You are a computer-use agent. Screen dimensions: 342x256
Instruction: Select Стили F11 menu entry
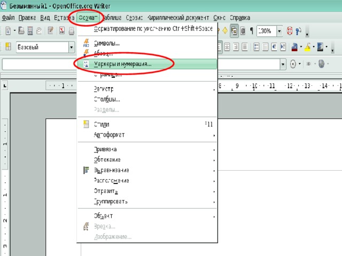point(147,124)
